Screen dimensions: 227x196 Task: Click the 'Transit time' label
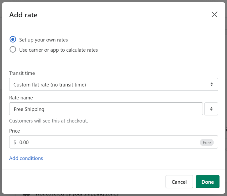click(22, 73)
